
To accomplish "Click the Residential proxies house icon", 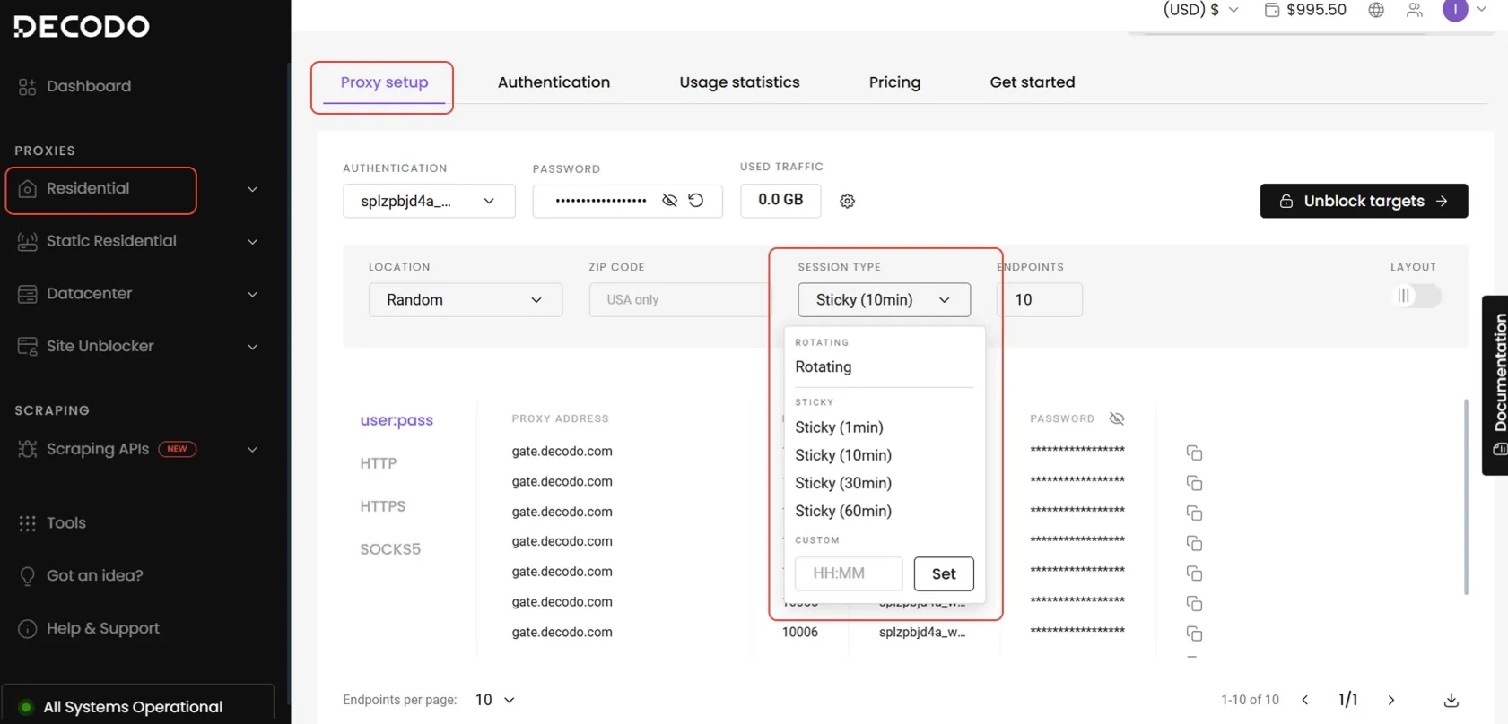I will tap(27, 189).
